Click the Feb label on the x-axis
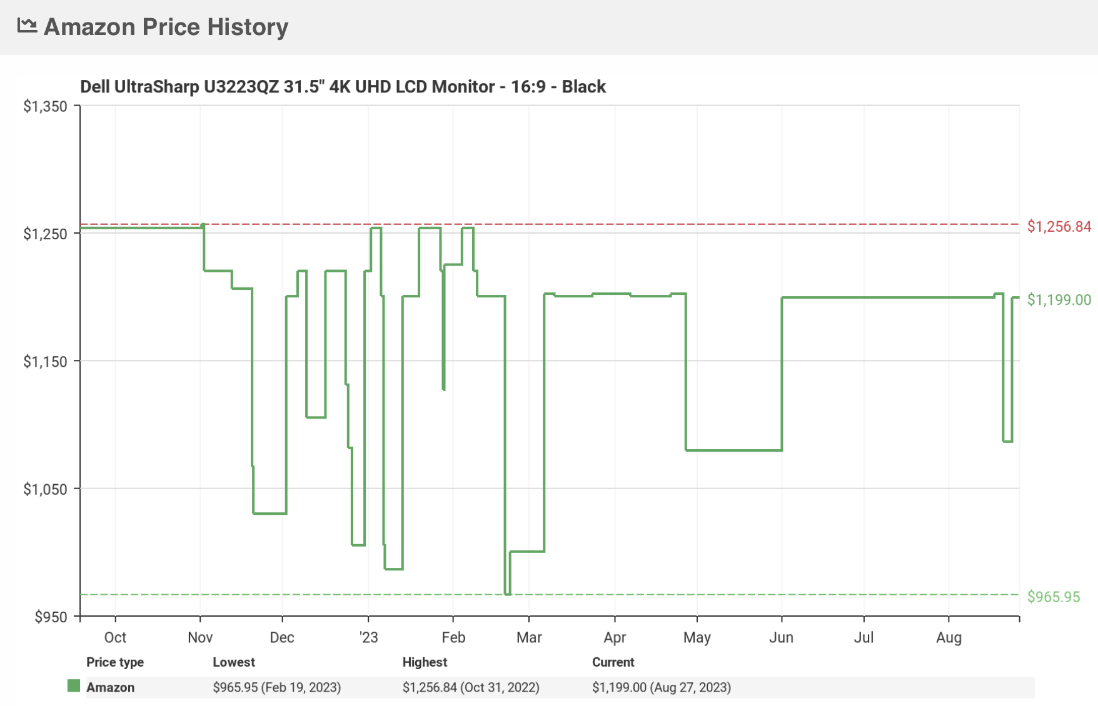The width and height of the screenshot is (1098, 706). (x=453, y=637)
